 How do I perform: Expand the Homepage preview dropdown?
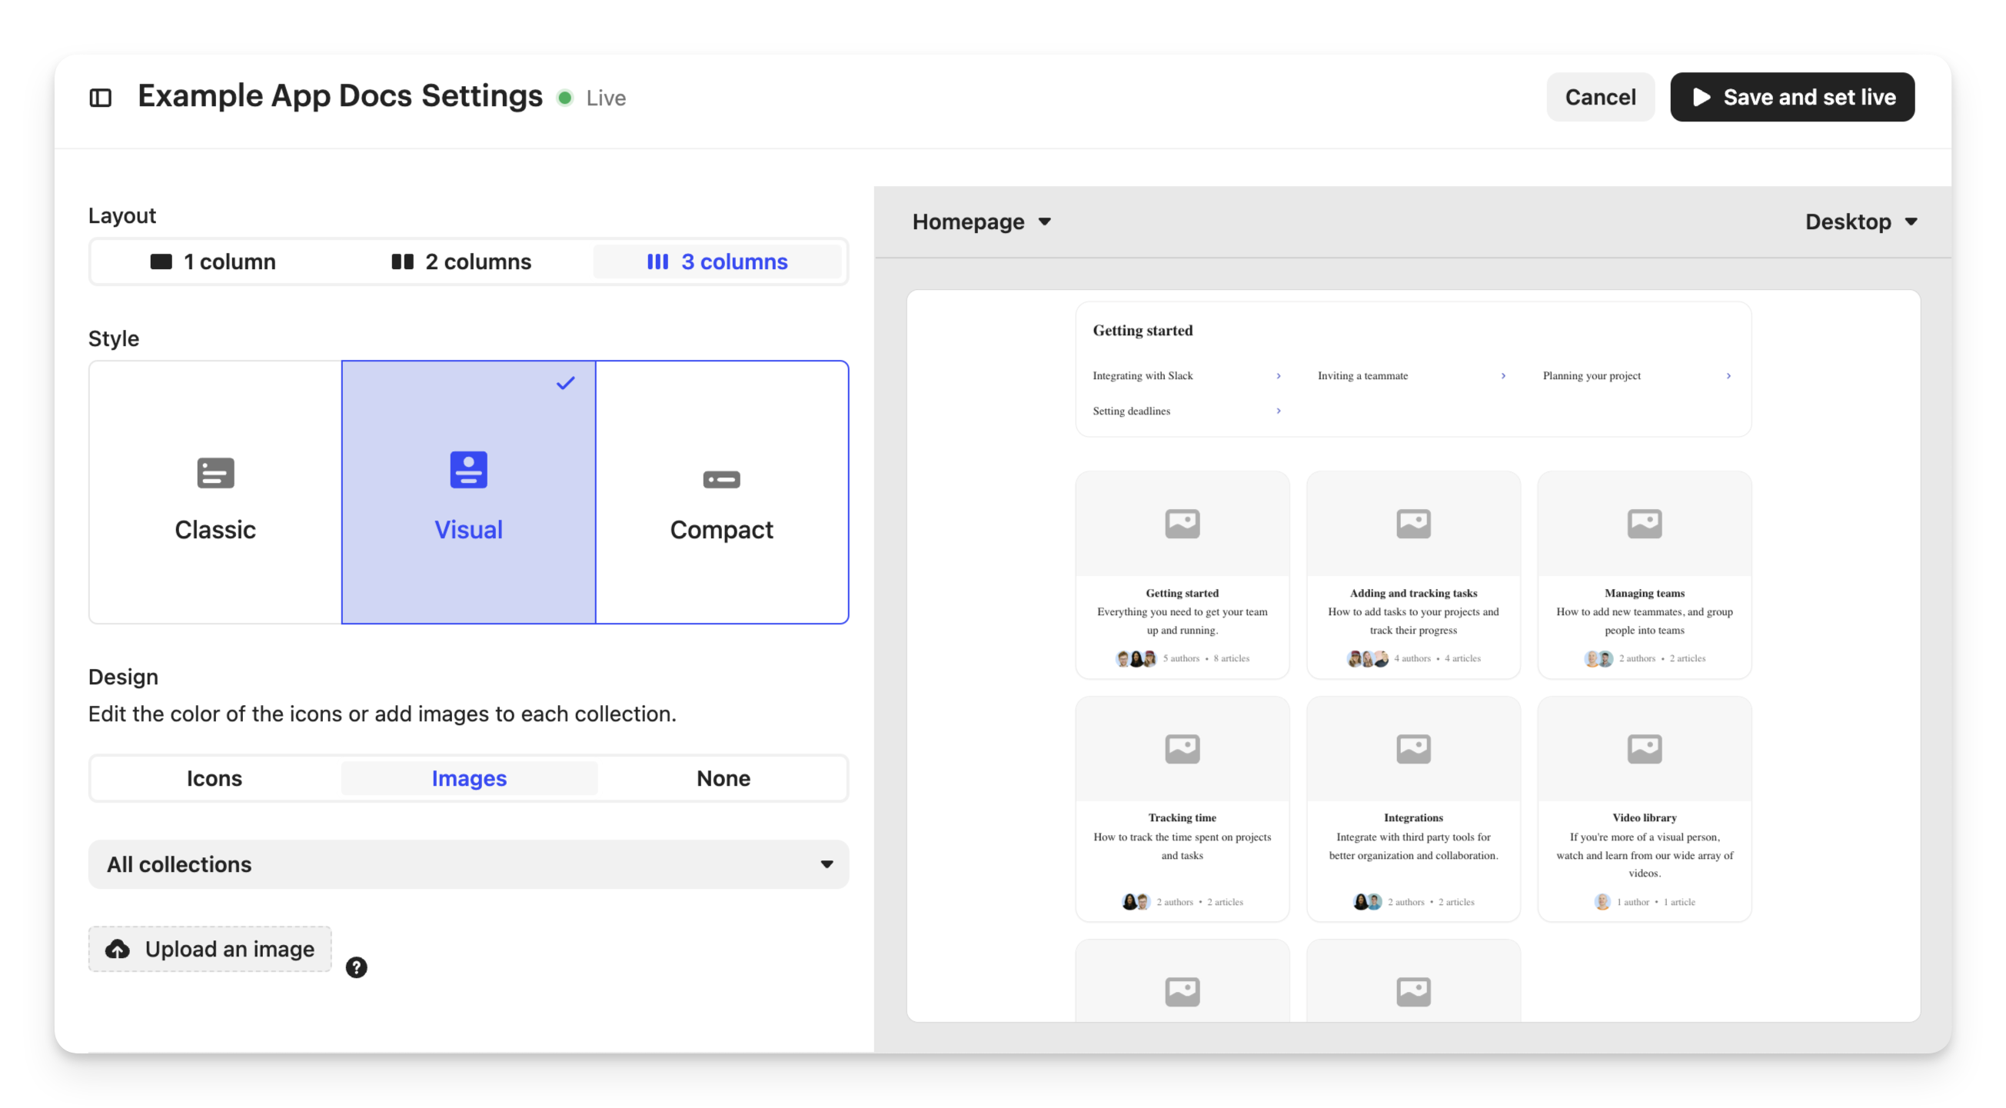(x=981, y=222)
